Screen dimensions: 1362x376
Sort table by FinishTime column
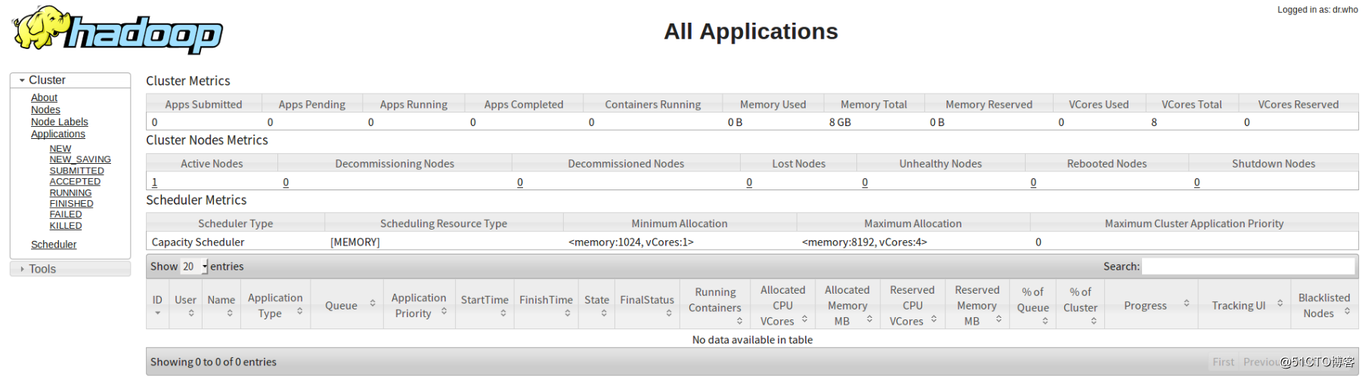(x=546, y=305)
